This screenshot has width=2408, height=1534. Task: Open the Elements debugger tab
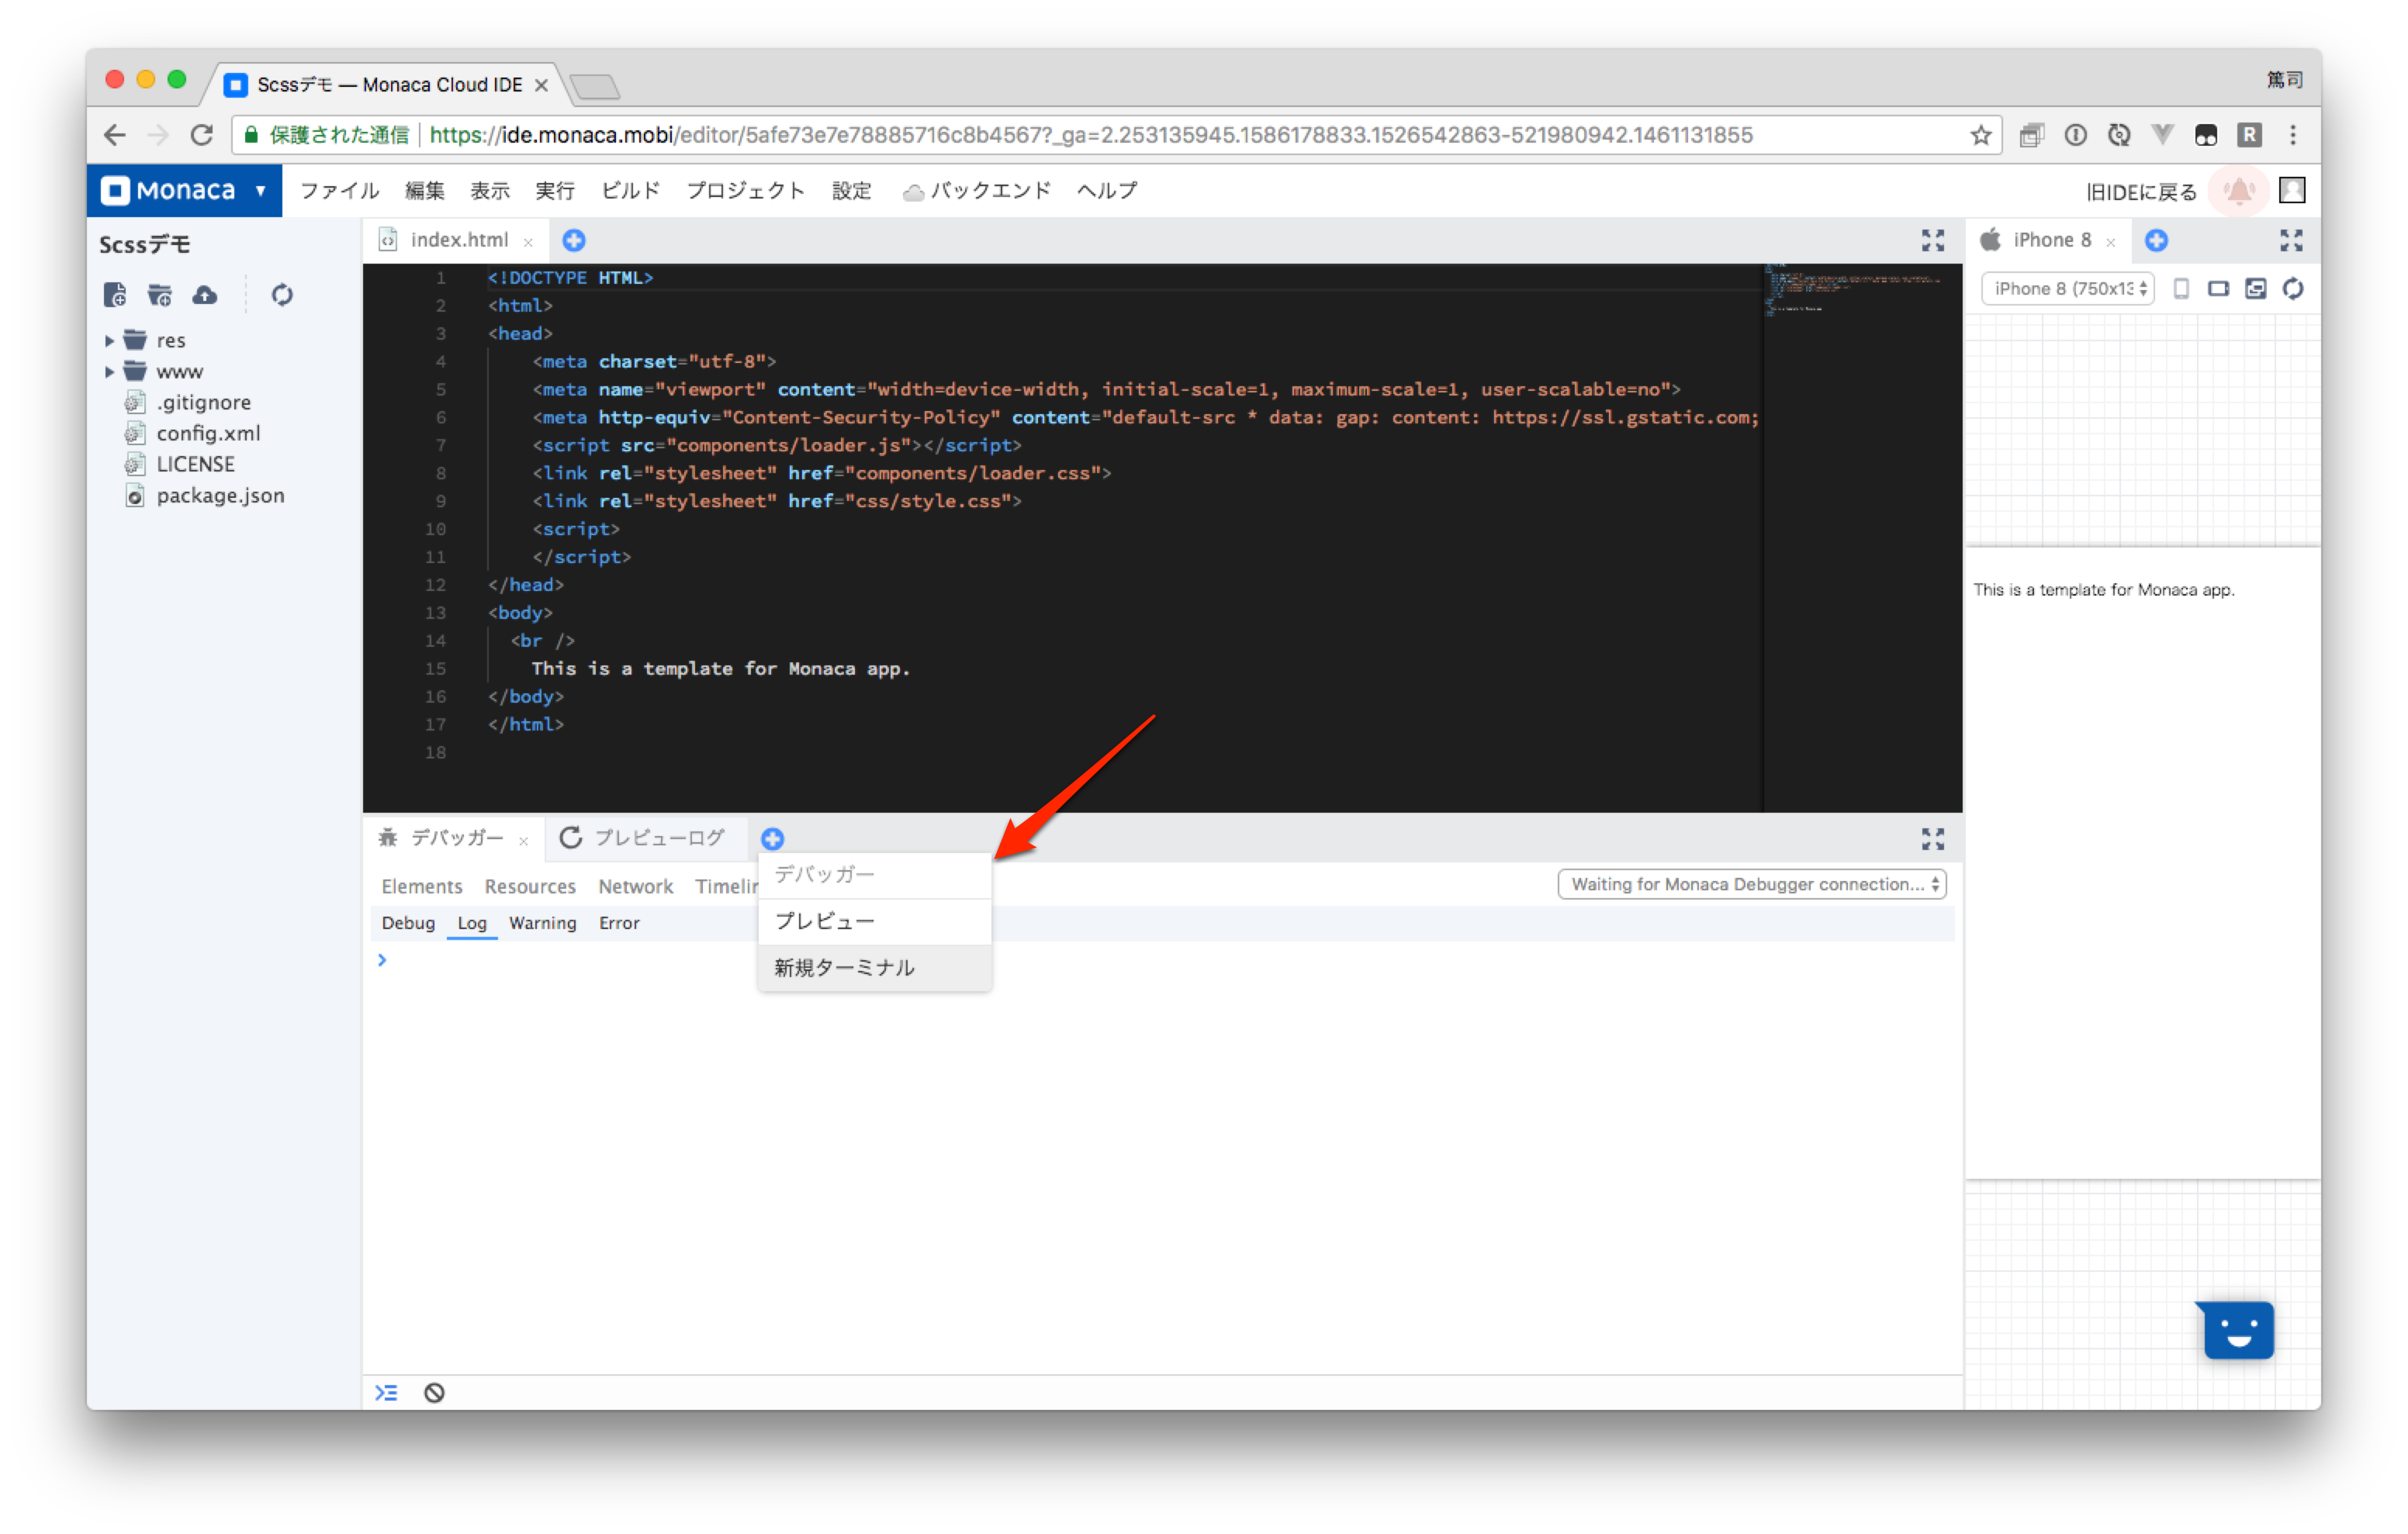point(422,886)
